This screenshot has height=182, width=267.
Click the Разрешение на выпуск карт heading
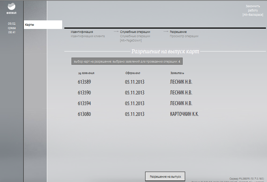coord(165,51)
